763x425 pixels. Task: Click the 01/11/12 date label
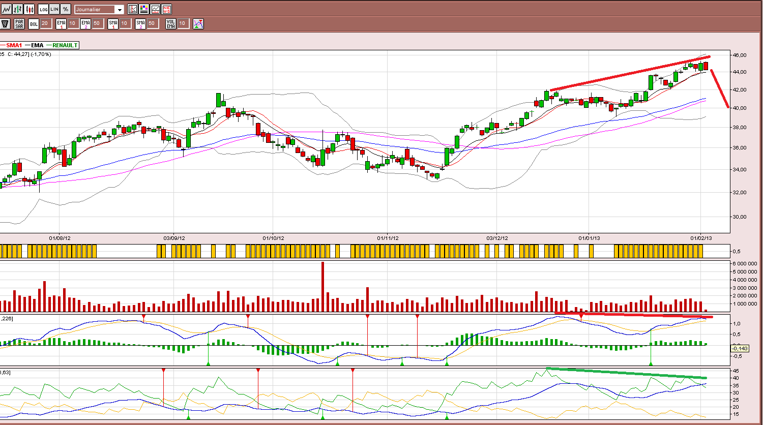(x=387, y=237)
